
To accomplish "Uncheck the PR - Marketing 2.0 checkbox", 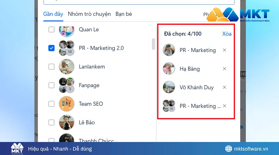I will coord(51,48).
